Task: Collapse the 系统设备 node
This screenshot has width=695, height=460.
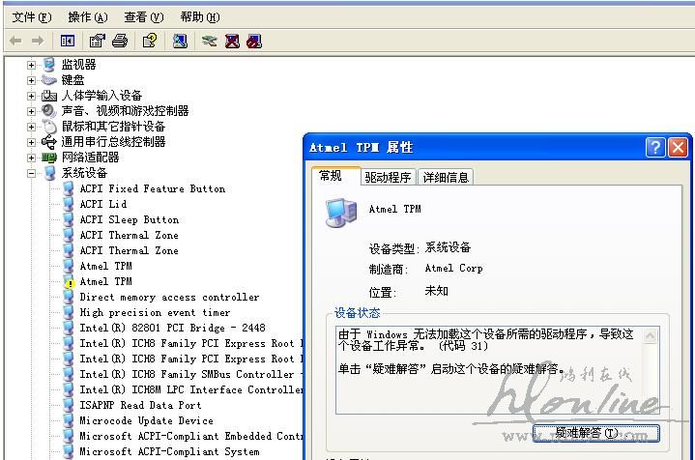Action: tap(31, 174)
